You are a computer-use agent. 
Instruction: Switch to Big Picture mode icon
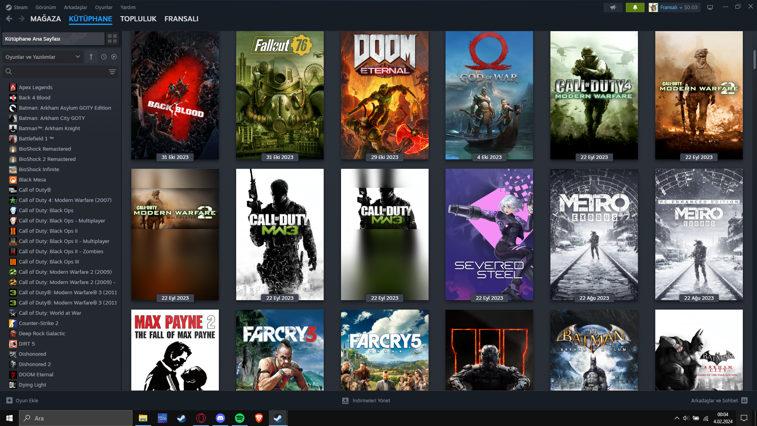coord(710,7)
